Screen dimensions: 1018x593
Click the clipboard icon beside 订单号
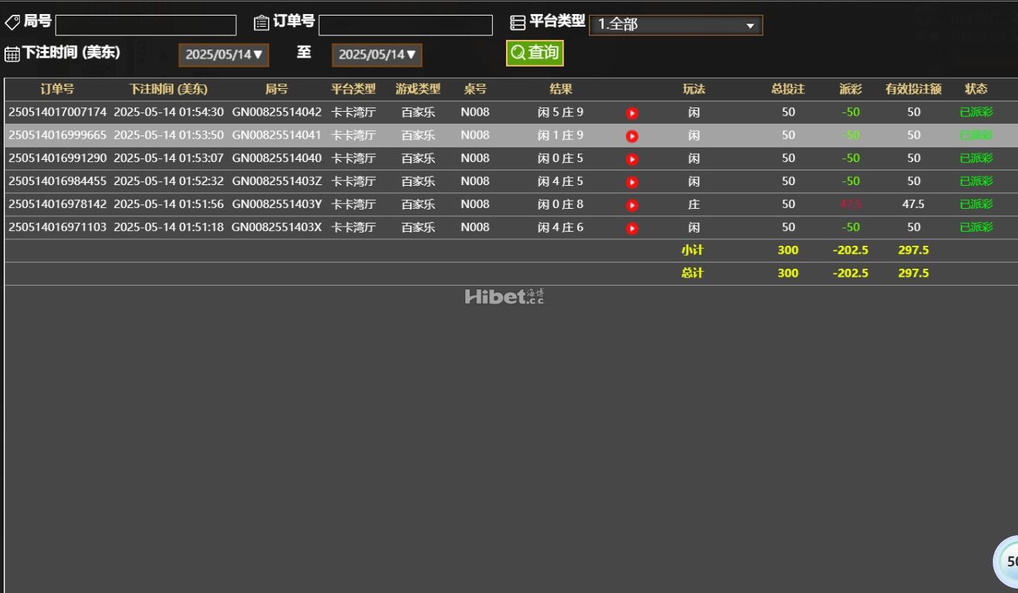point(261,23)
